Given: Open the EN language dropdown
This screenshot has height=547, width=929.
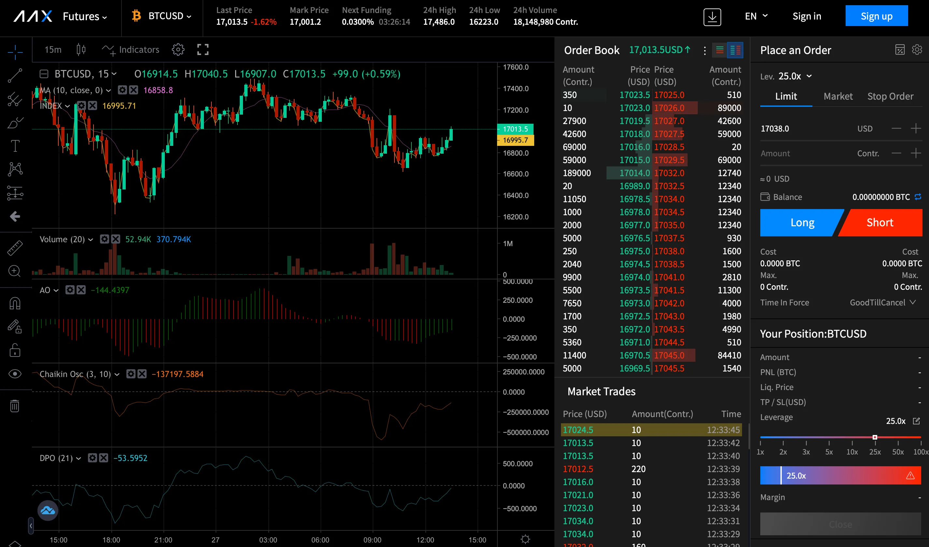Looking at the screenshot, I should pos(756,16).
